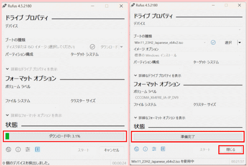Close the right Rufus window via title bar X
This screenshot has height=167, width=248.
(239, 5)
